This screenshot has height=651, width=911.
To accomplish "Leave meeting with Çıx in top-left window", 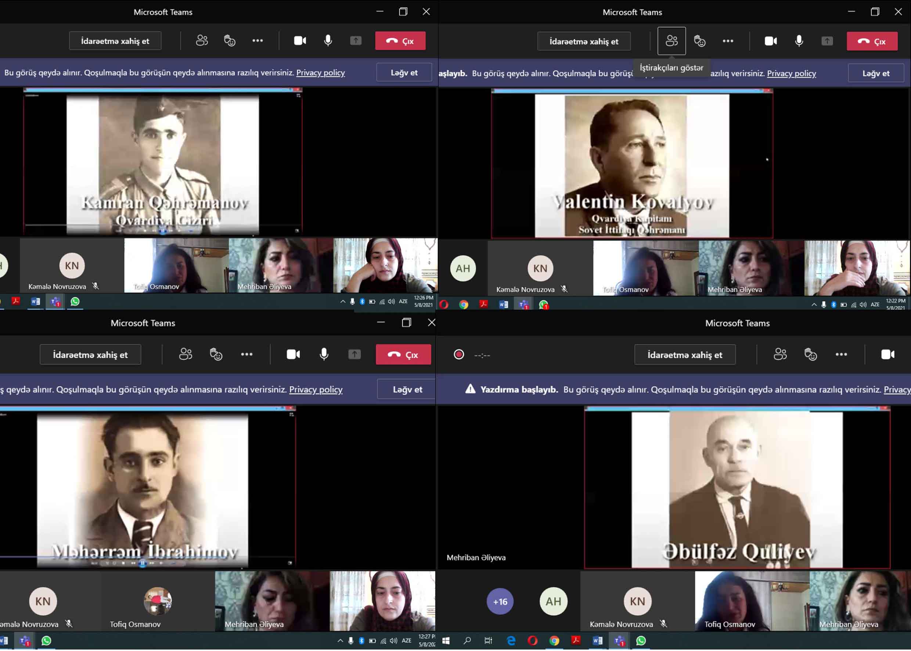I will click(x=400, y=41).
